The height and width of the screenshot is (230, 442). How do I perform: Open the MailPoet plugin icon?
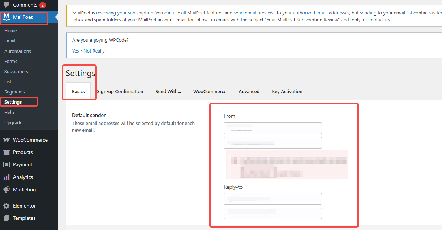(7, 16)
